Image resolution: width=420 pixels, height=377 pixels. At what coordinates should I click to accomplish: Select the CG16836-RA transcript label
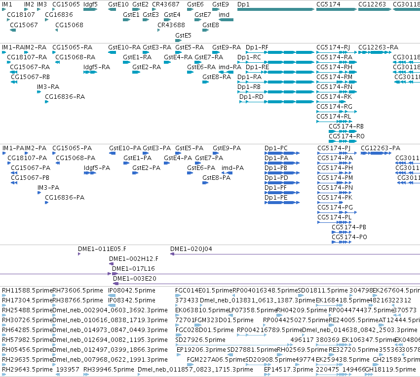(65, 97)
